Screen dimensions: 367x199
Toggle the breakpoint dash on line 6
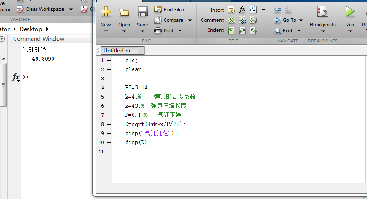(x=109, y=106)
